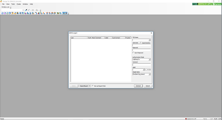This screenshot has height=120, width=222.
Task: Click the CAP status bar indicator
Action: point(212,119)
